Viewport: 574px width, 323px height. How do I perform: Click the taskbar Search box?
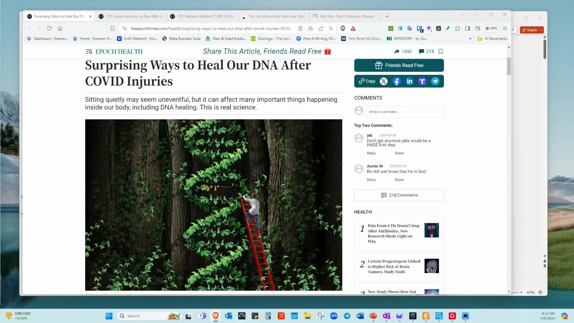click(x=149, y=316)
